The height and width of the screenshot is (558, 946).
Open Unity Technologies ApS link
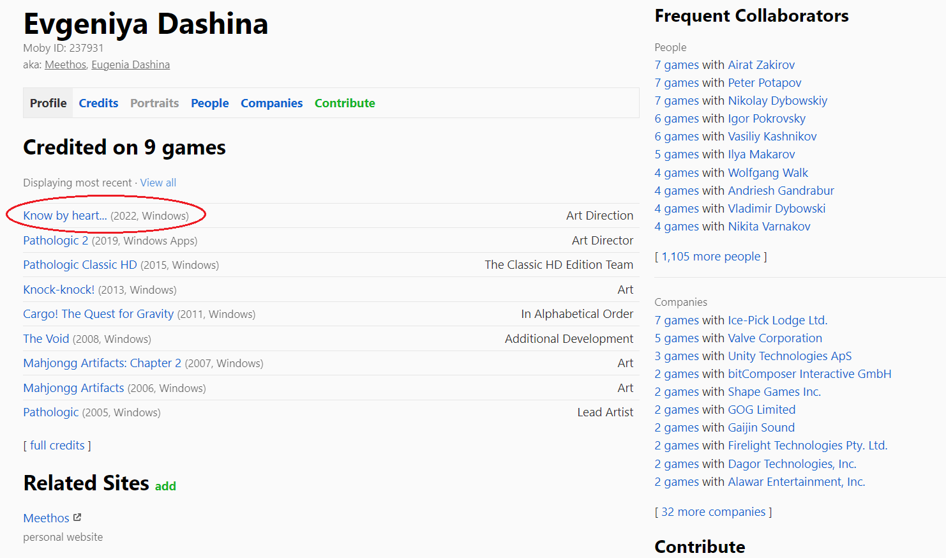pyautogui.click(x=790, y=356)
